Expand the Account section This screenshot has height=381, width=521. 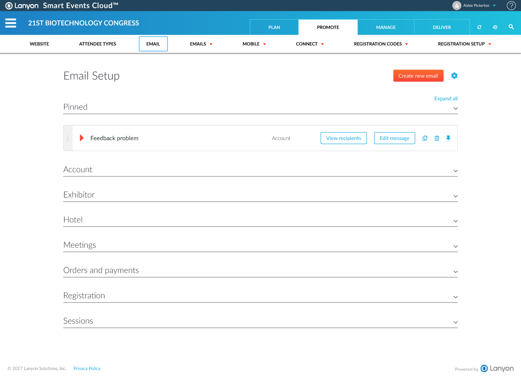456,171
